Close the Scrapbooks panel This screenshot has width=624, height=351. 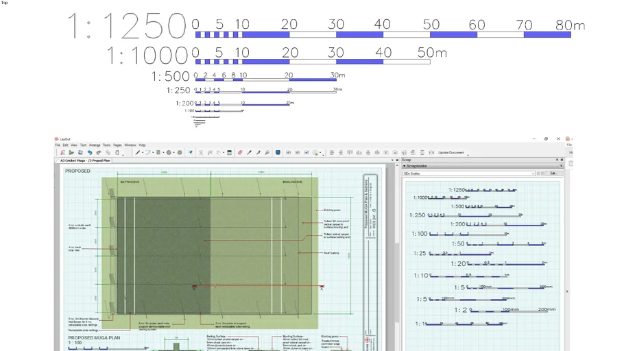pyautogui.click(x=562, y=167)
